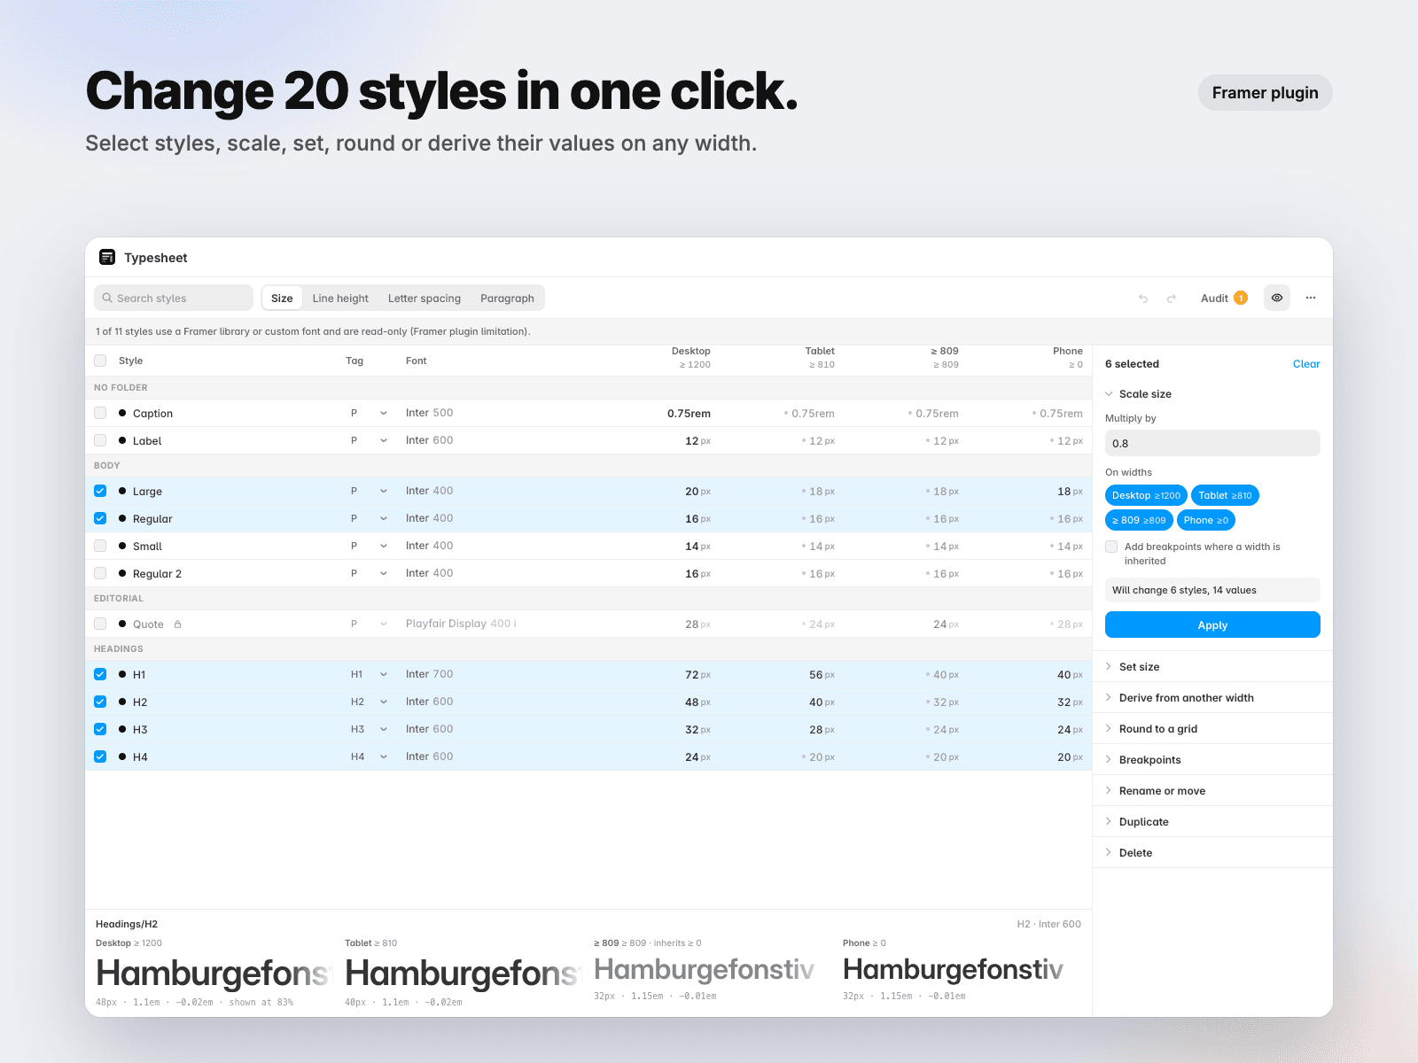Open the three-dot more options menu
This screenshot has height=1063, width=1418.
1311,298
